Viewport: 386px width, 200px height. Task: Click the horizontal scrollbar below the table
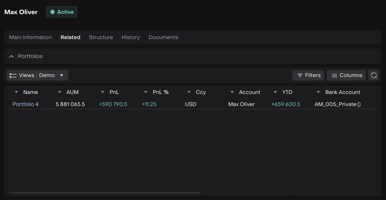[104, 193]
